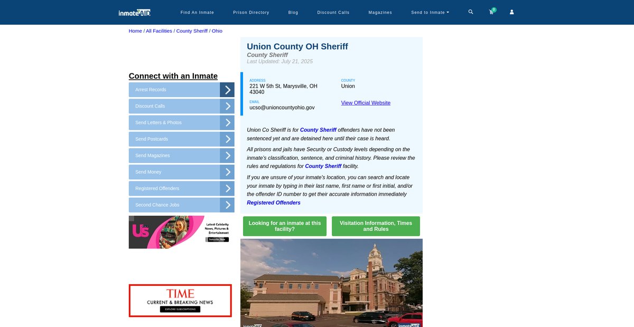634x327 pixels.
Task: Click the email ucso@unioncountyohio.gov
Action: [x=282, y=108]
